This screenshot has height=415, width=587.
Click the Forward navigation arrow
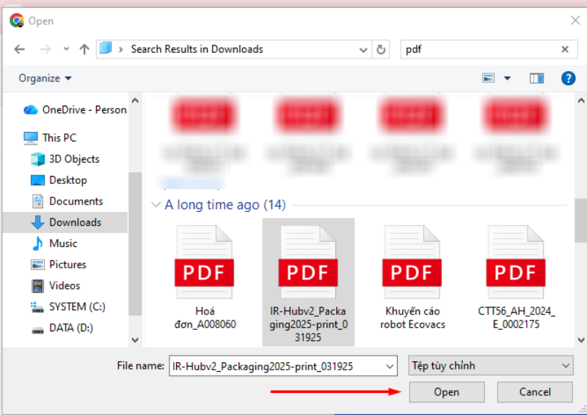point(45,49)
